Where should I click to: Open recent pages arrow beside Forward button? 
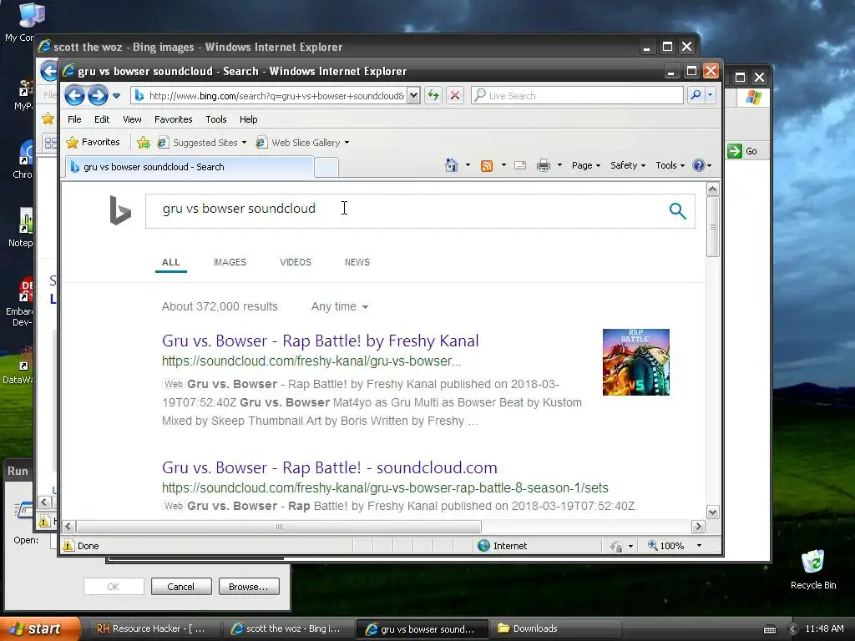point(116,96)
